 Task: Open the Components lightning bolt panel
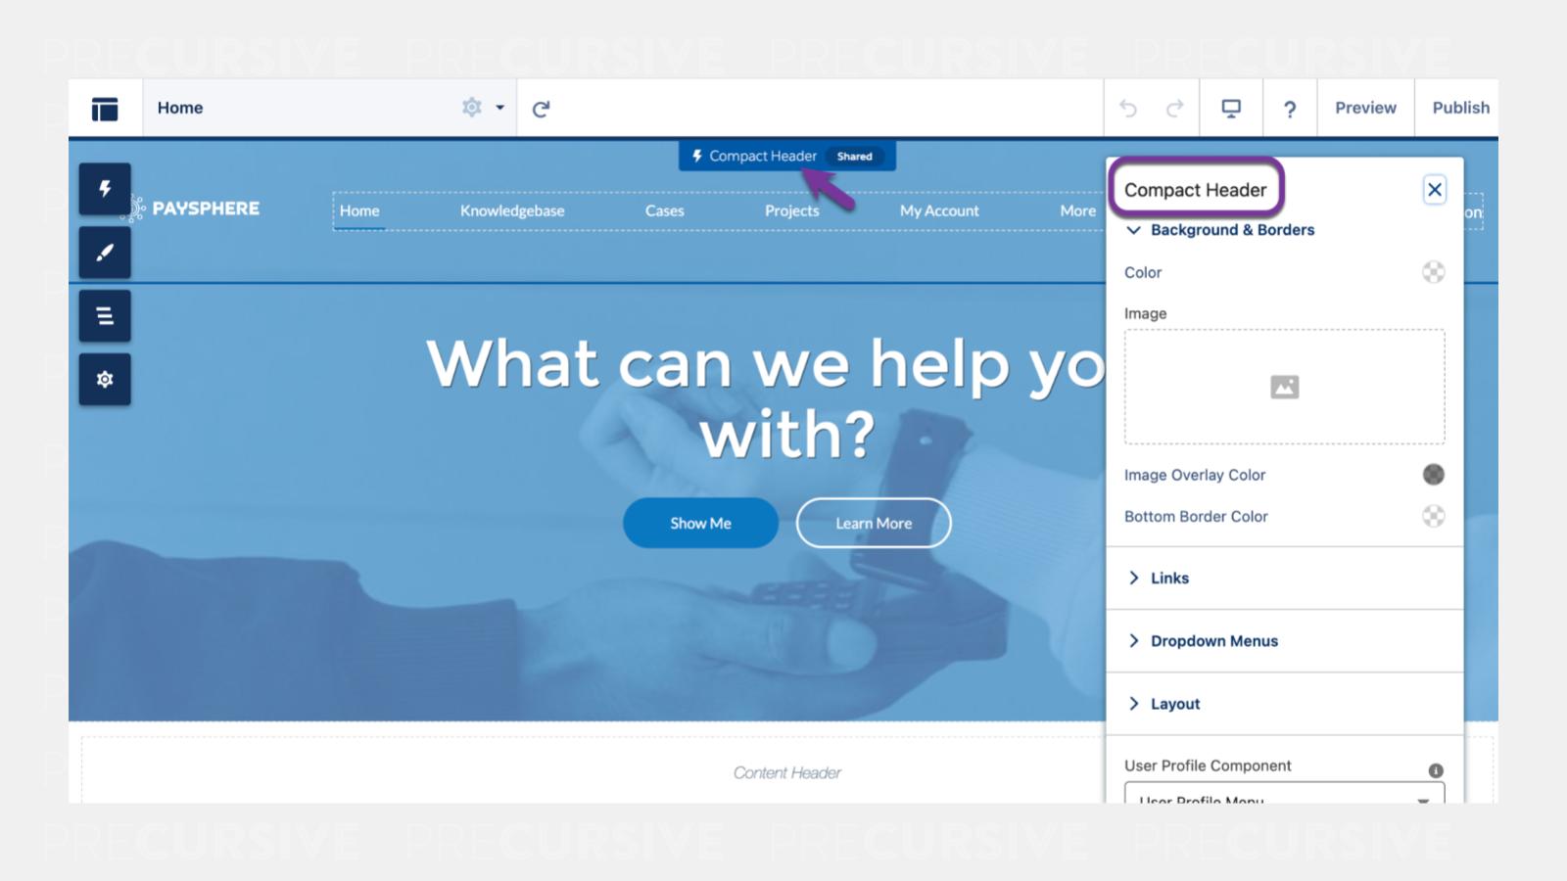point(105,189)
